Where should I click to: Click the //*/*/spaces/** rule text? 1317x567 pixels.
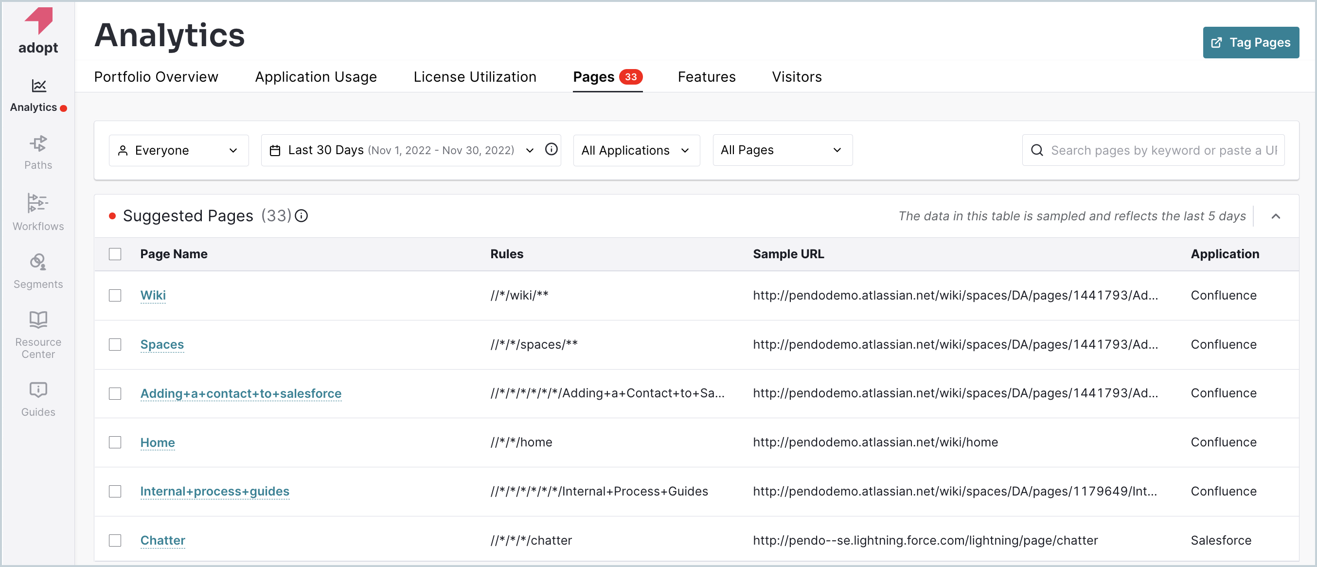coord(534,345)
